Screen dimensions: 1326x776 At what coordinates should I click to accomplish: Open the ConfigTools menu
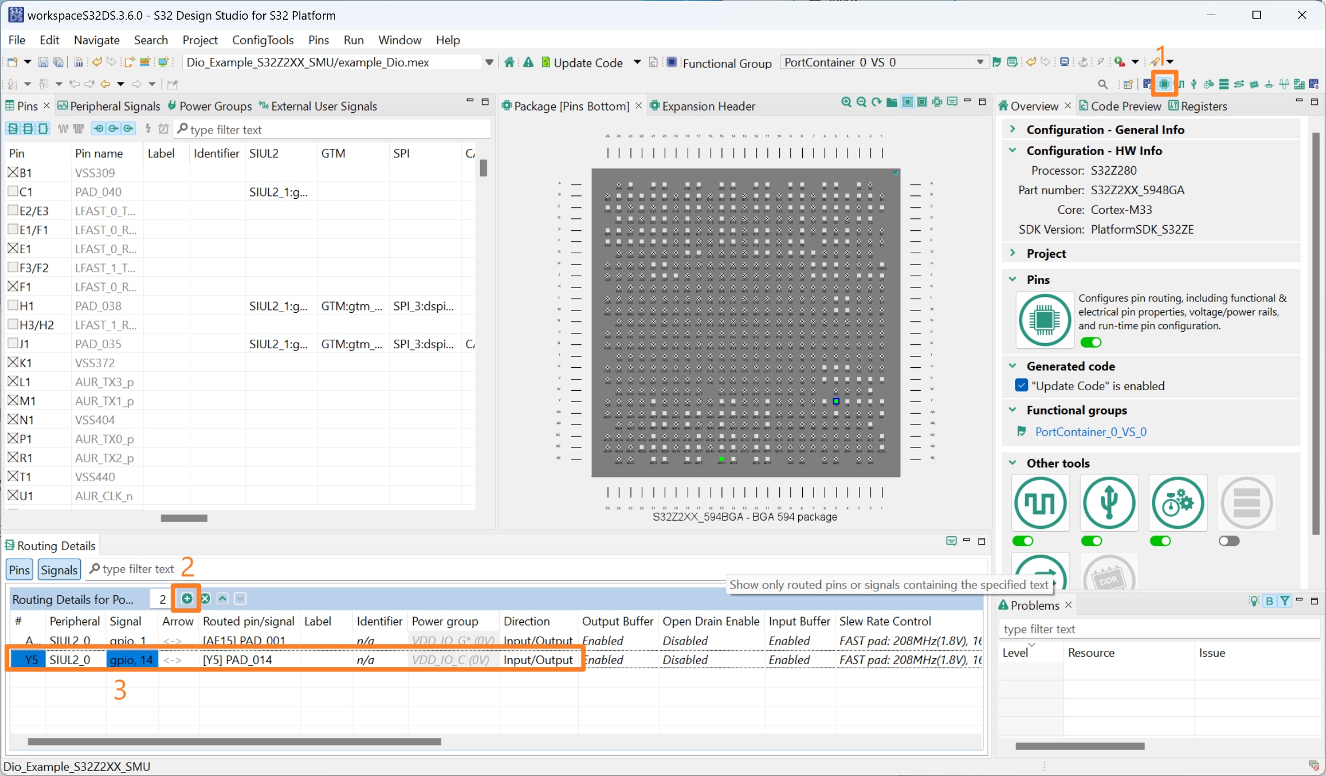click(x=263, y=40)
